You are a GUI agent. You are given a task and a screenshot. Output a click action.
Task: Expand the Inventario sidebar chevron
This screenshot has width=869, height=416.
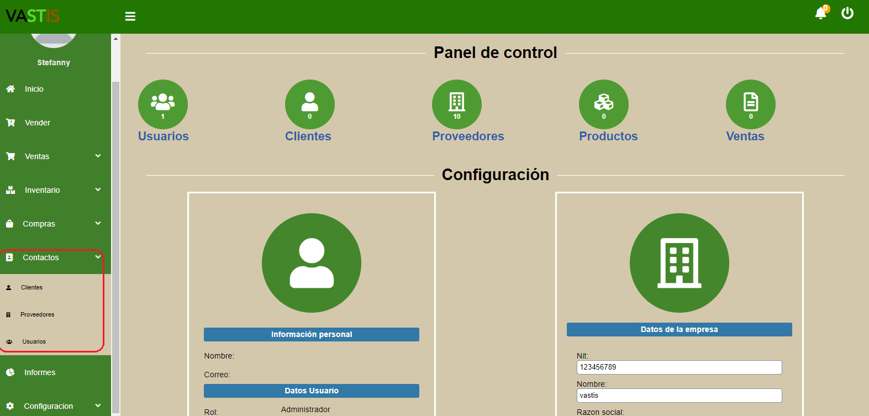(98, 190)
